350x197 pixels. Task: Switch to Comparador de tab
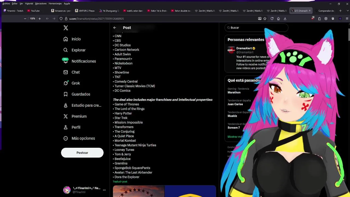point(324,11)
